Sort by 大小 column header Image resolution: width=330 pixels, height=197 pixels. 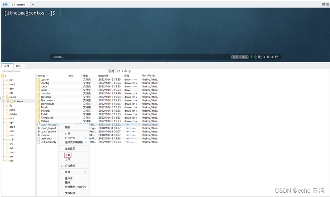click(x=74, y=76)
